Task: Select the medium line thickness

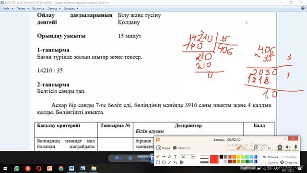Action: point(204,158)
